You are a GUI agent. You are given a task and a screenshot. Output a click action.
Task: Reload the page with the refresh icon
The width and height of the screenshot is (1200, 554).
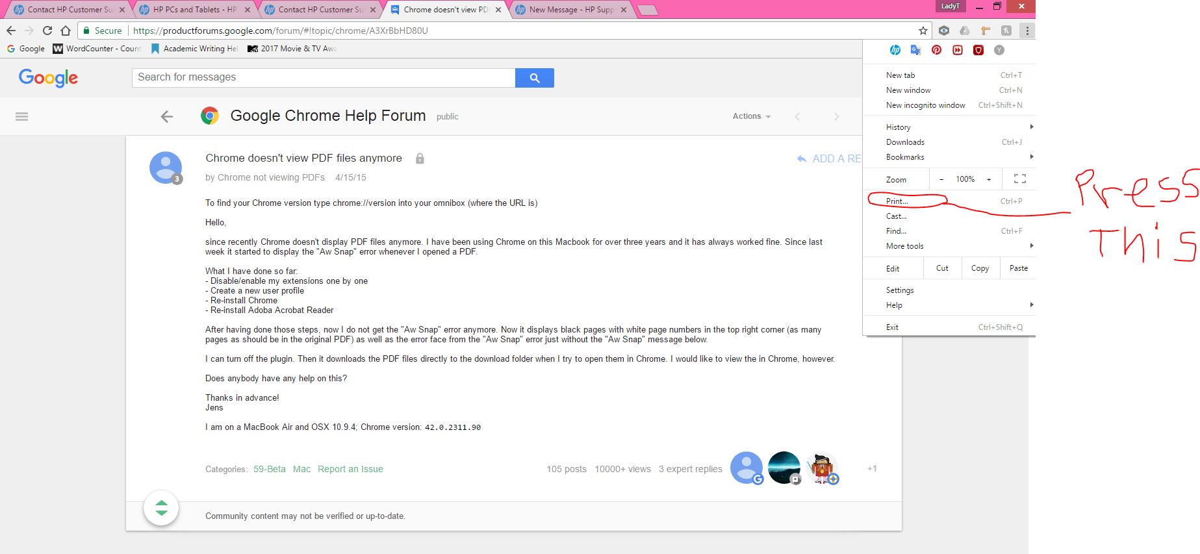pyautogui.click(x=47, y=31)
